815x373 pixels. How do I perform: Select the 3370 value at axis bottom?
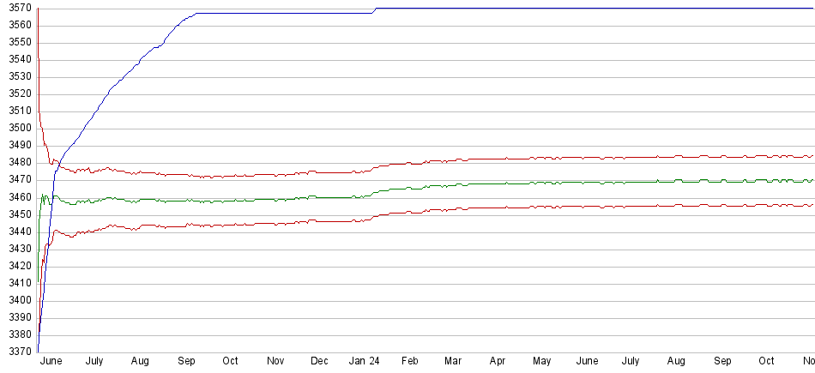(16, 352)
